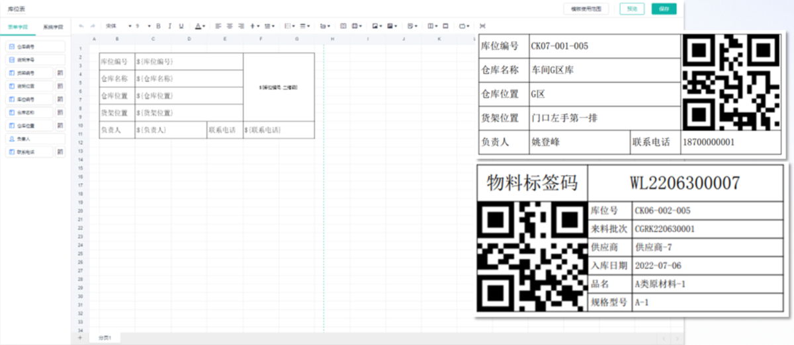This screenshot has width=794, height=345.
Task: Select the 仓库位置 field in left panel
Action: click(29, 126)
